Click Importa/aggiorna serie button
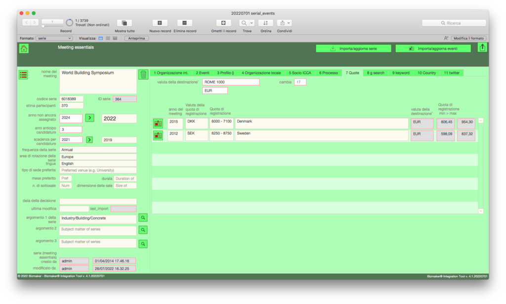The height and width of the screenshot is (304, 506). click(x=353, y=48)
